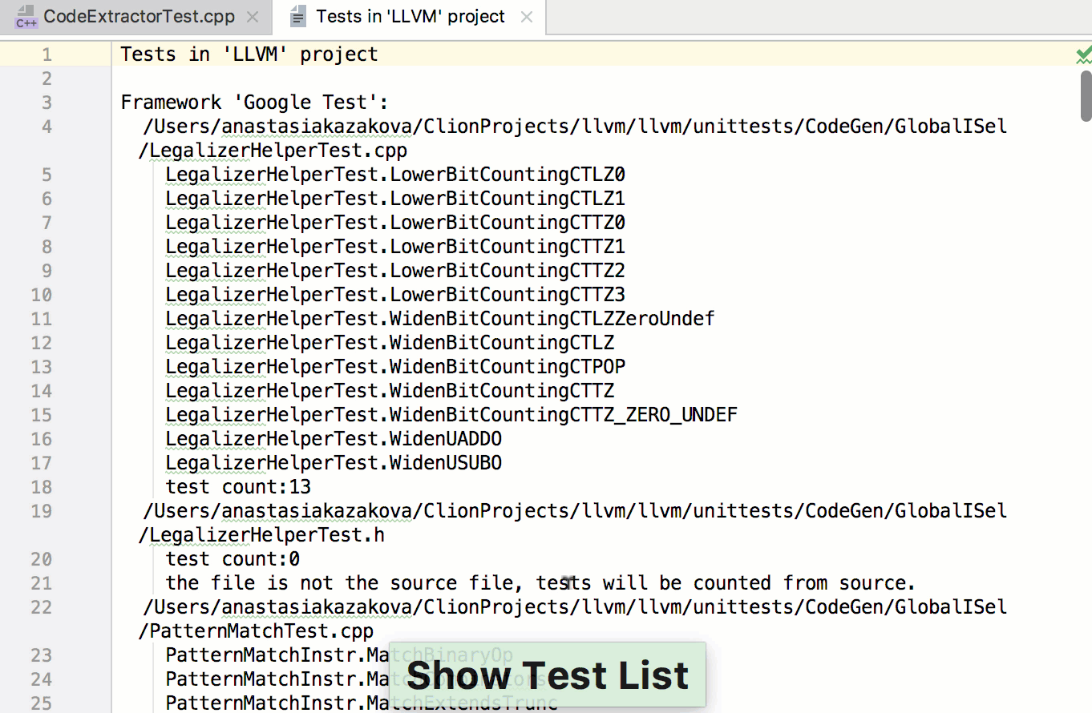The height and width of the screenshot is (713, 1092).
Task: Select LegalizerHelperTest.LowerBitCountingCTLZ1 test entry
Action: pos(395,199)
